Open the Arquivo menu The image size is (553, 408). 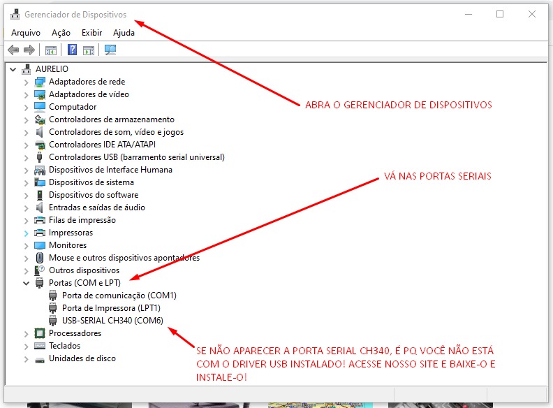[x=26, y=33]
